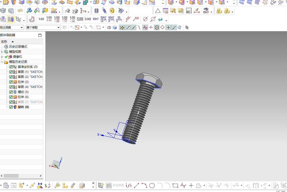Select the Profile sketch curve tool
287x192 pixels.
click(x=129, y=185)
